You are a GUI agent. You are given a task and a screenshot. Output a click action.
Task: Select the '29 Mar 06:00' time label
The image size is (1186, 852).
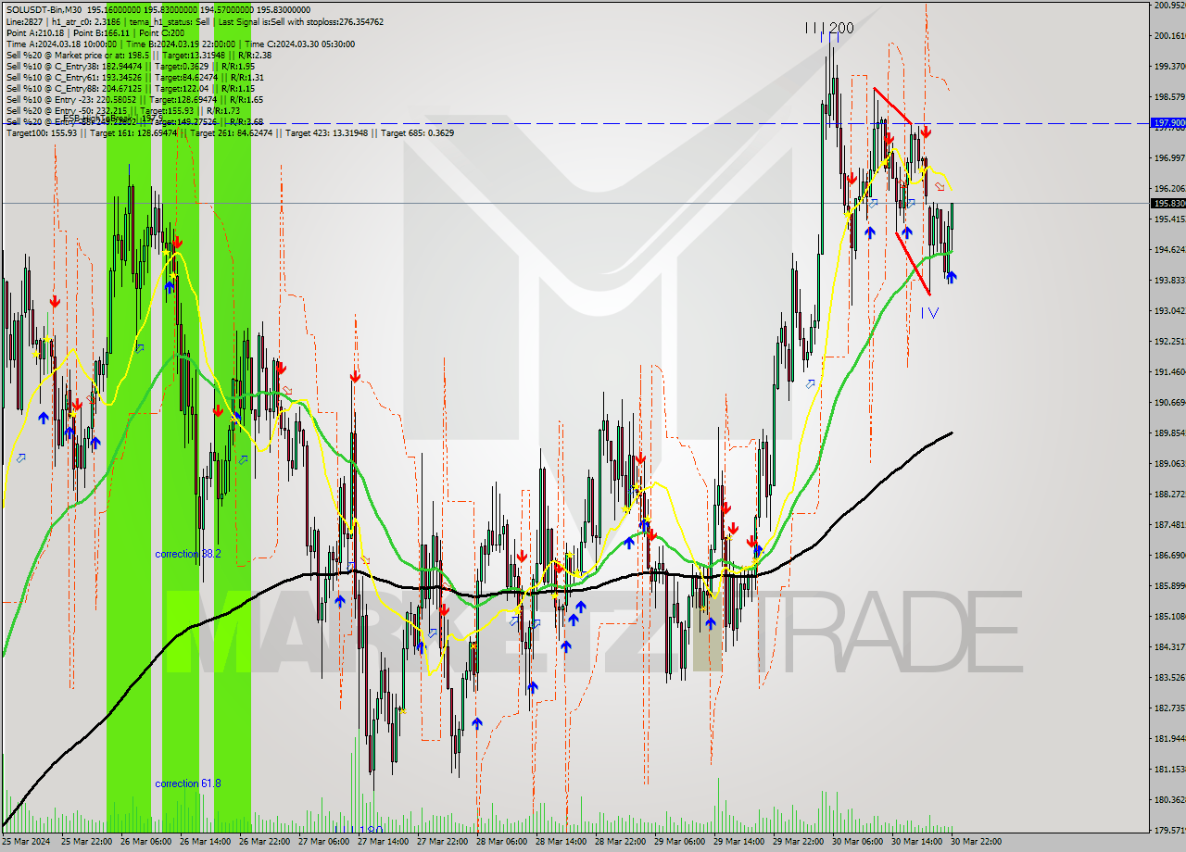pos(680,842)
